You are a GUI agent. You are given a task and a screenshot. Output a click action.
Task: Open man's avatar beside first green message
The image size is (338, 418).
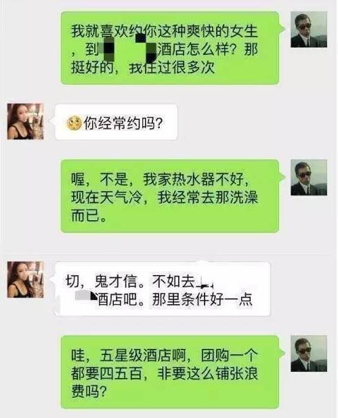click(309, 30)
